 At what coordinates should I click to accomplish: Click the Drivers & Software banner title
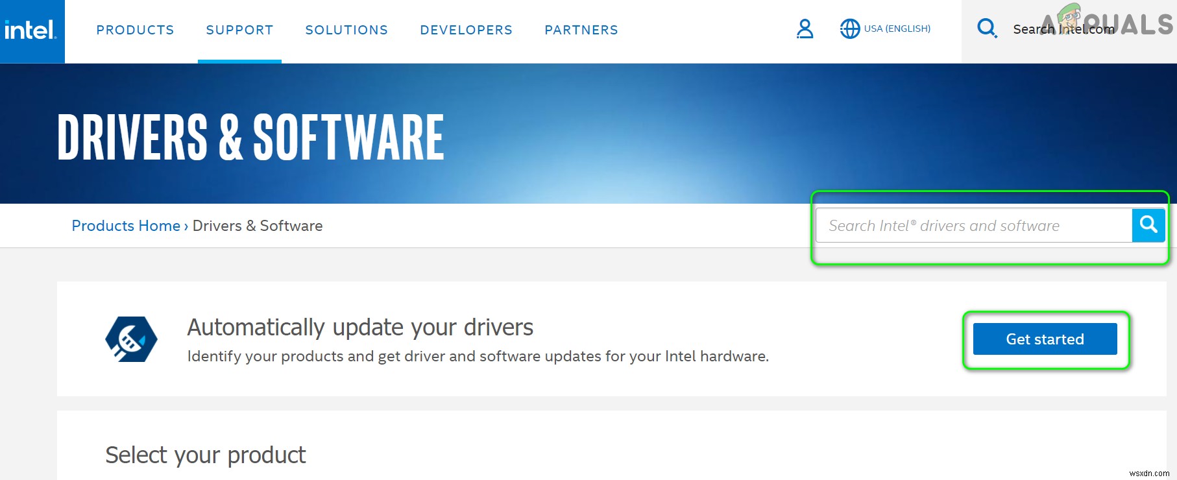[x=250, y=137]
